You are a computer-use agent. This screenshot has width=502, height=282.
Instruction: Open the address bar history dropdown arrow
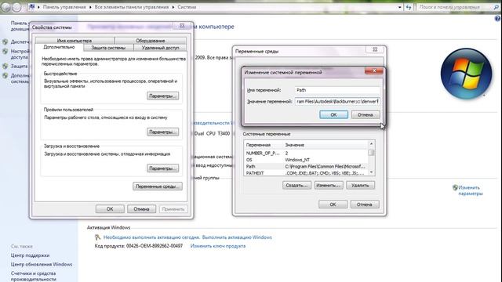(399, 7)
